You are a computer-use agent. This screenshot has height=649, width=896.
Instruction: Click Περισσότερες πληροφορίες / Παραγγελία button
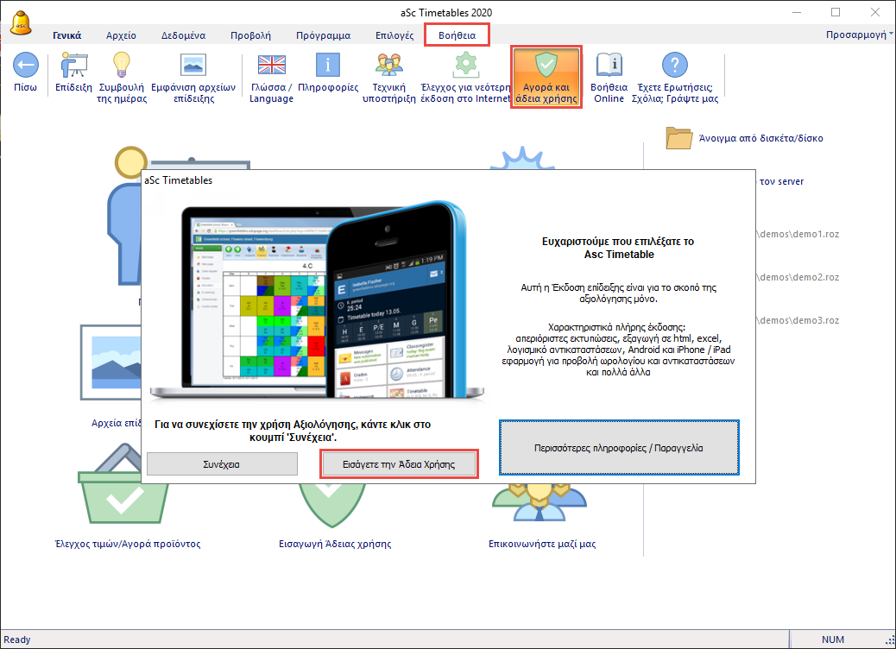(618, 448)
